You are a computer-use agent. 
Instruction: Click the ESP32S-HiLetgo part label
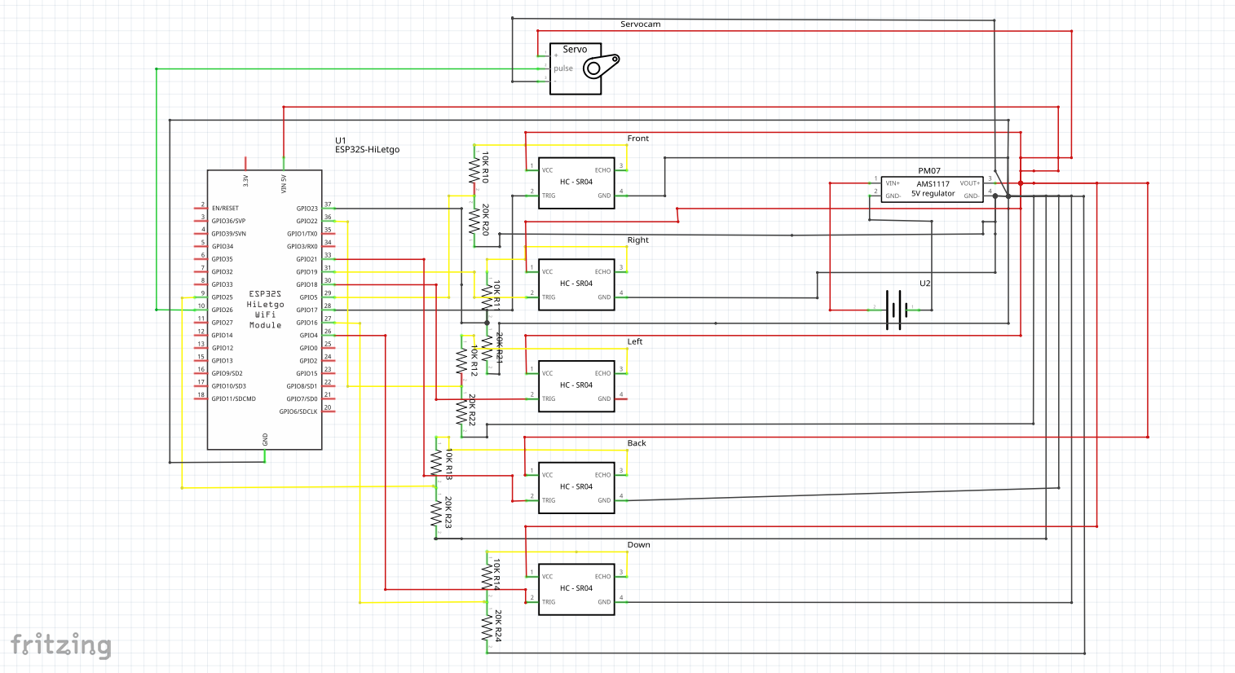[x=368, y=150]
